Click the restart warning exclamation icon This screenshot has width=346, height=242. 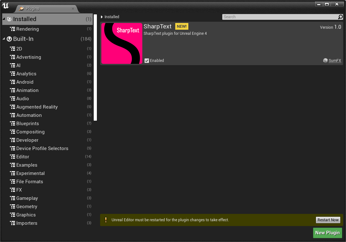tap(106, 220)
